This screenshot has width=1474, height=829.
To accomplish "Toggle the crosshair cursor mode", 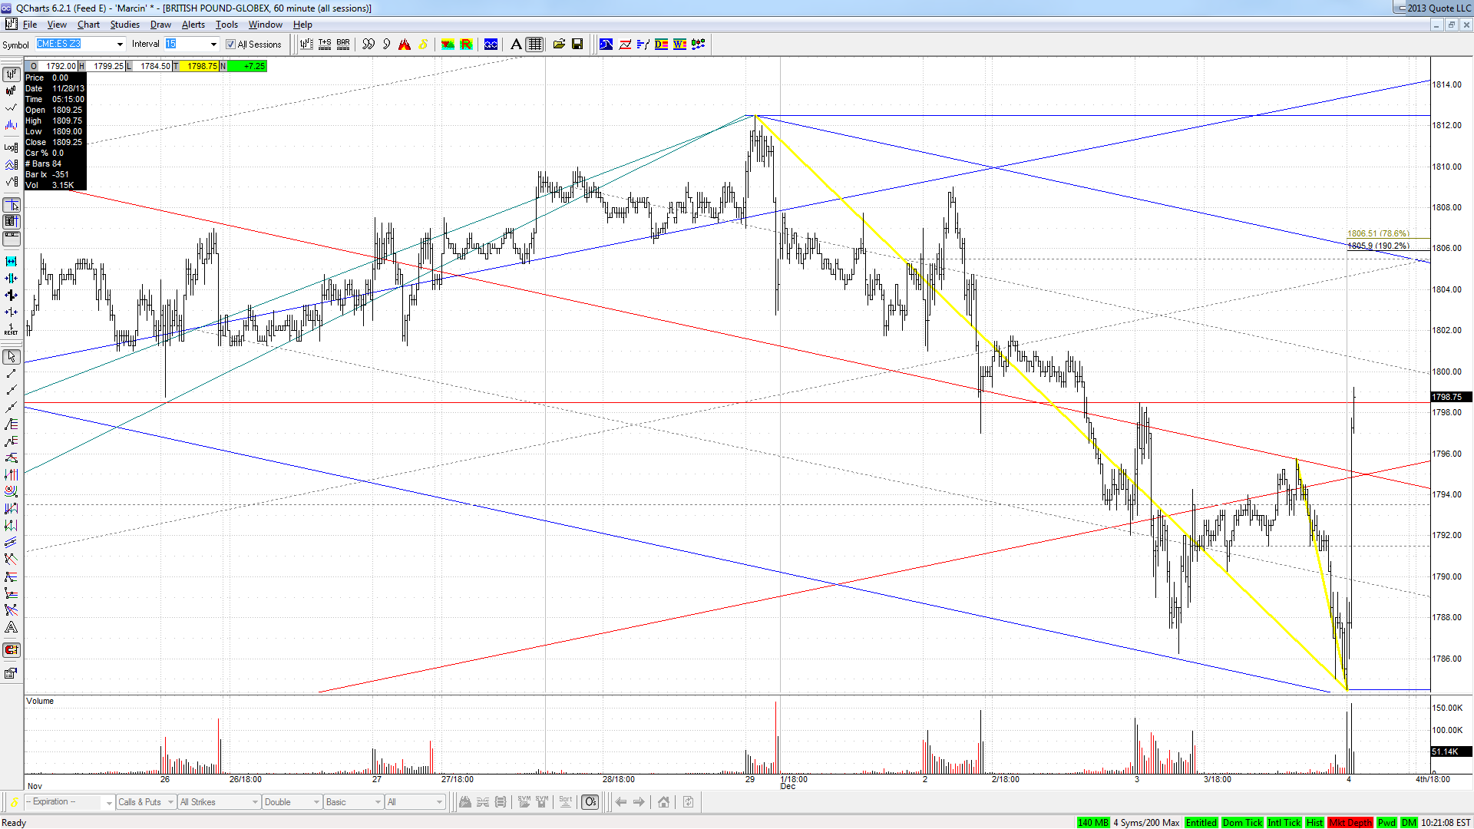I will (11, 205).
